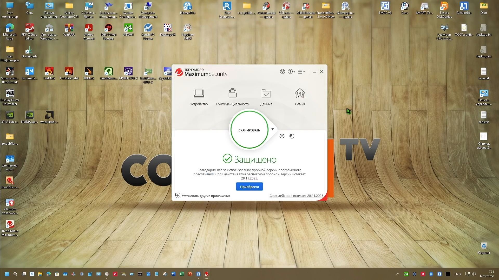Open Trend Micro settings gear

[282, 136]
